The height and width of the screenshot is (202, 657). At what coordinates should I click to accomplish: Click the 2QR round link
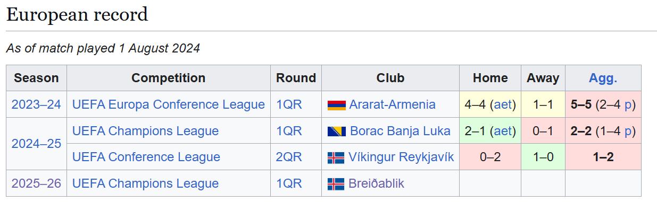289,157
